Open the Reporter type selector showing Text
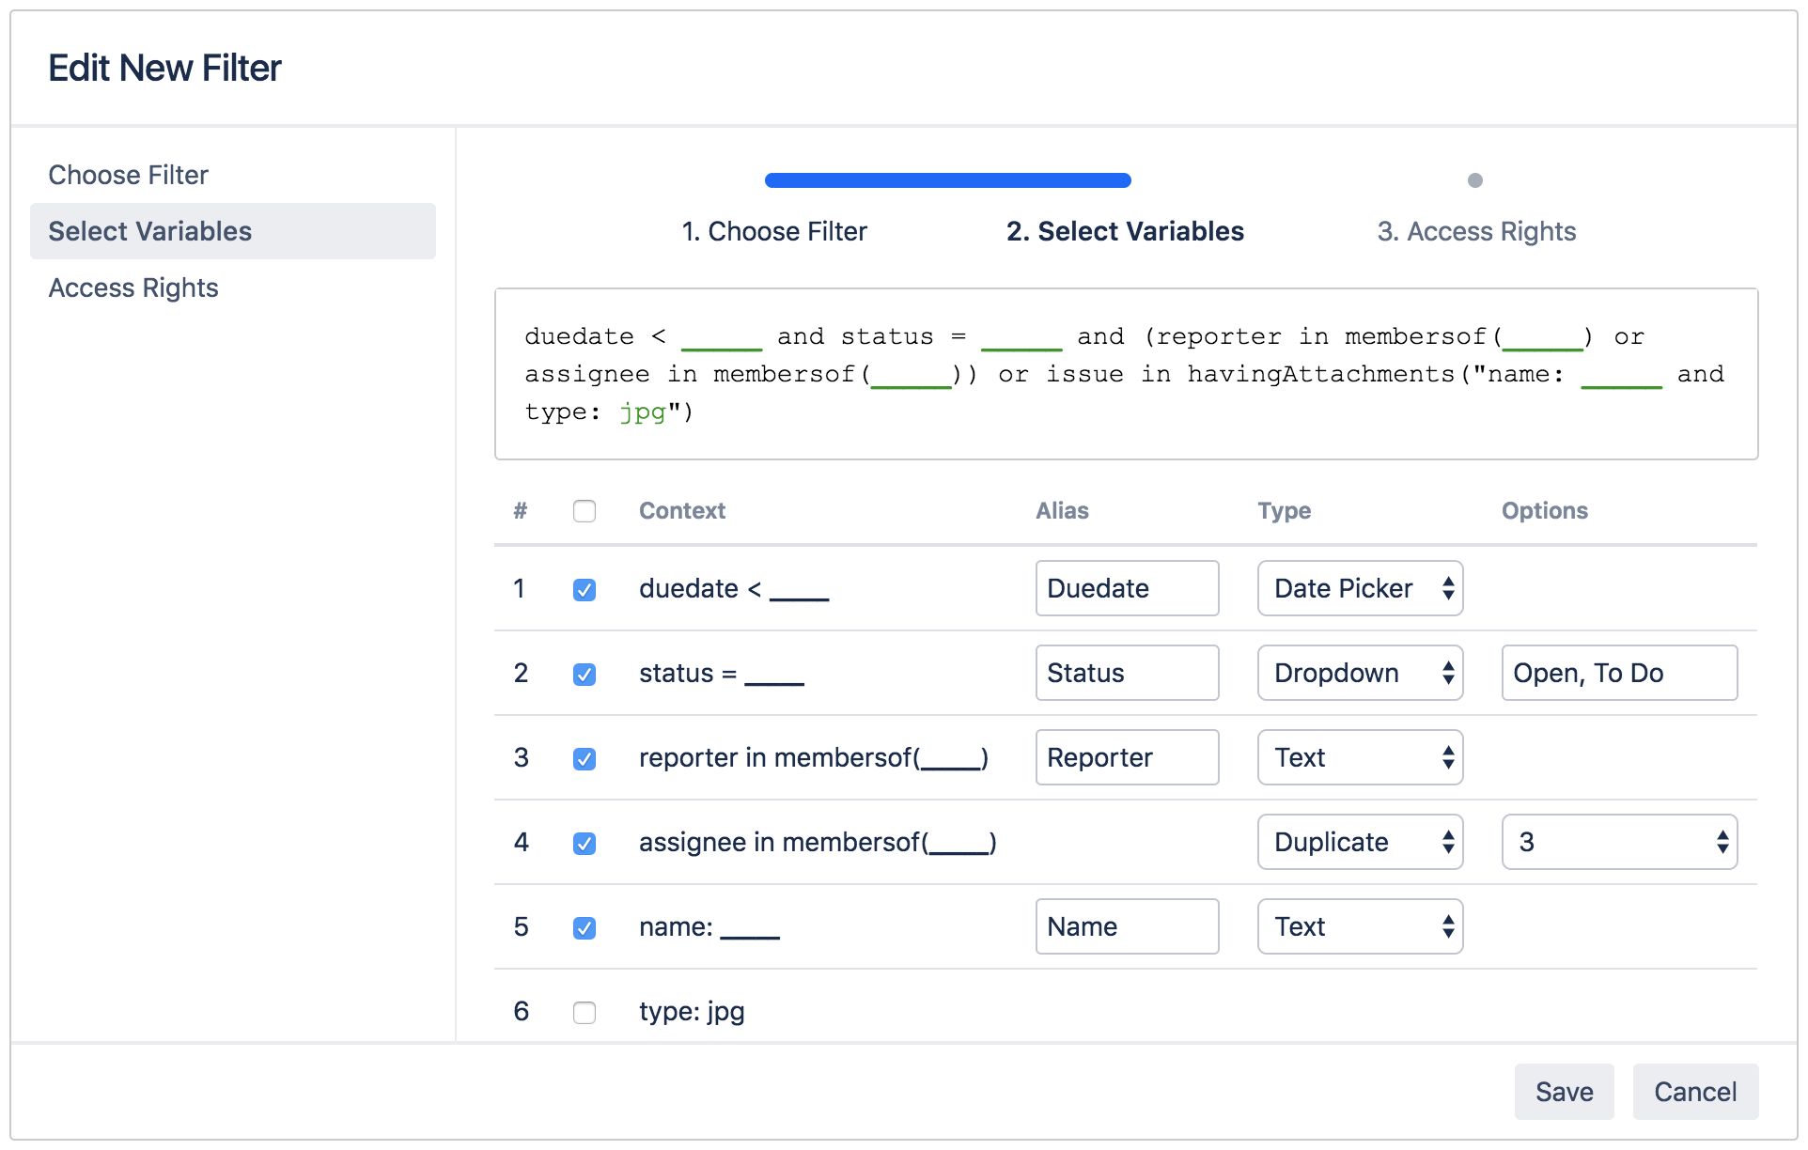 point(1360,757)
